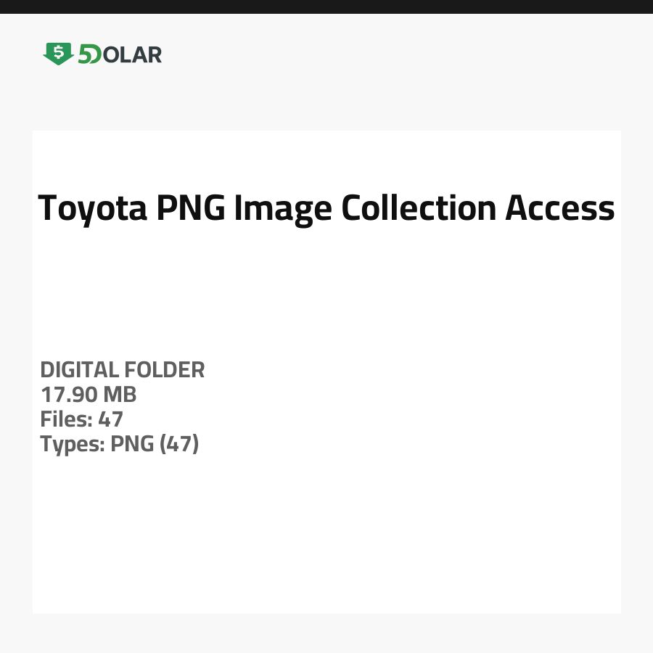Viewport: 653px width, 653px height.
Task: Click the Toyota PNG Image Collection Access heading
Action: point(326,208)
